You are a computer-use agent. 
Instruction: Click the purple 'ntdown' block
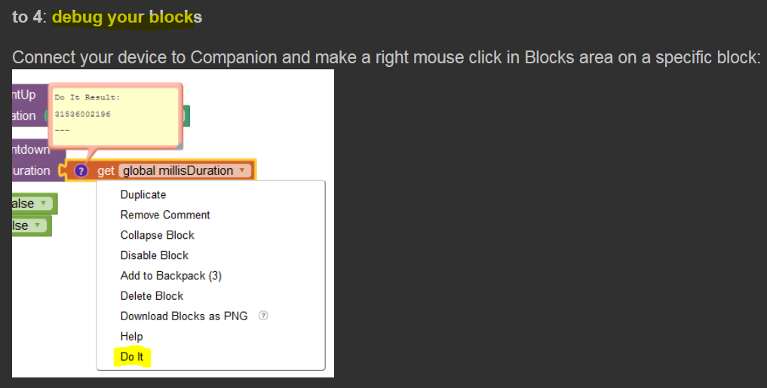click(30, 149)
